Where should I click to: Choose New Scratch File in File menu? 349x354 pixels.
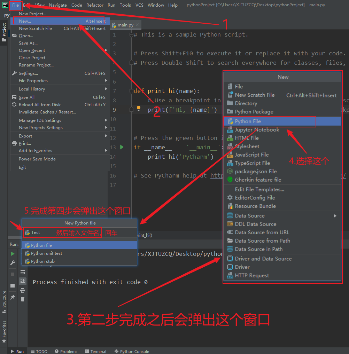tap(60, 29)
